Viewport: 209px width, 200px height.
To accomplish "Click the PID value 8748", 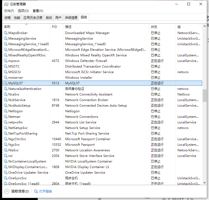I will coord(56,106).
